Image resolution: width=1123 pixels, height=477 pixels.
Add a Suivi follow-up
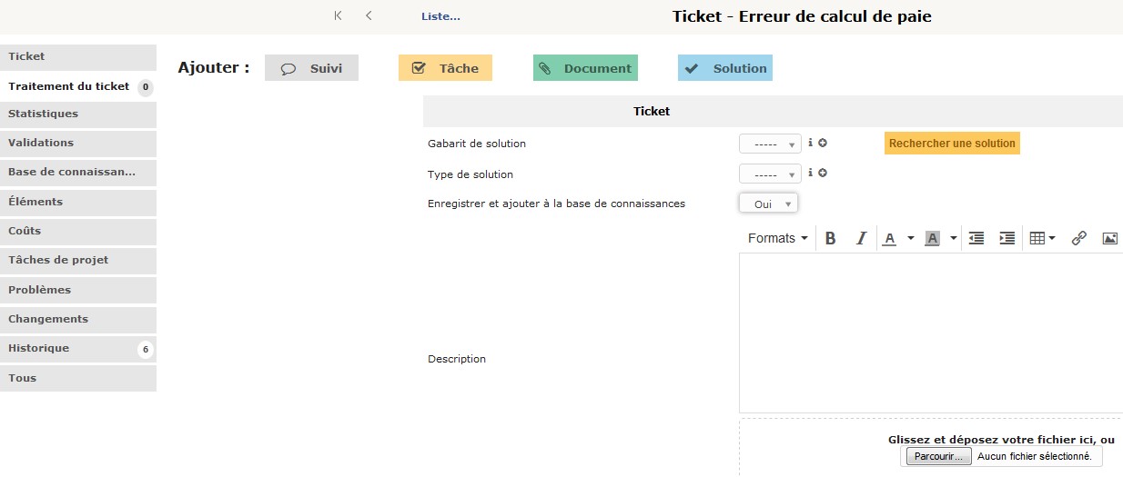click(311, 68)
